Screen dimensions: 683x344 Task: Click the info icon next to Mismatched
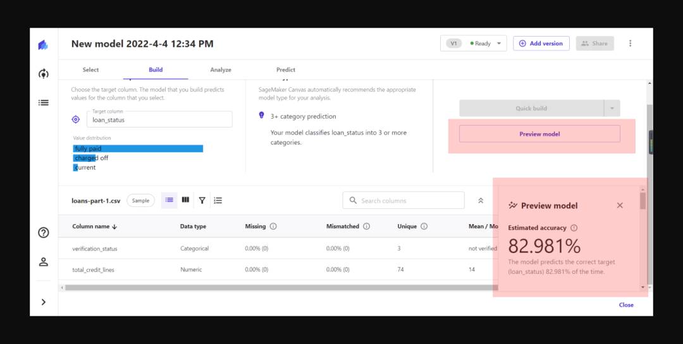pyautogui.click(x=367, y=227)
